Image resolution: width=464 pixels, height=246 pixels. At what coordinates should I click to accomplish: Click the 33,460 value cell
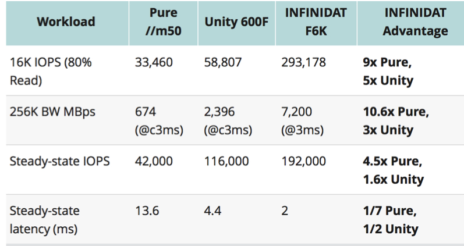(x=154, y=63)
